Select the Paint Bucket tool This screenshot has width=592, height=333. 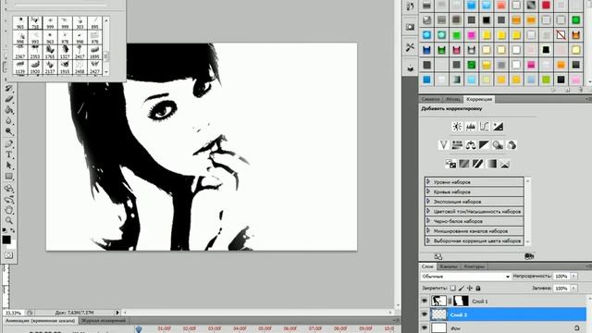(9, 110)
